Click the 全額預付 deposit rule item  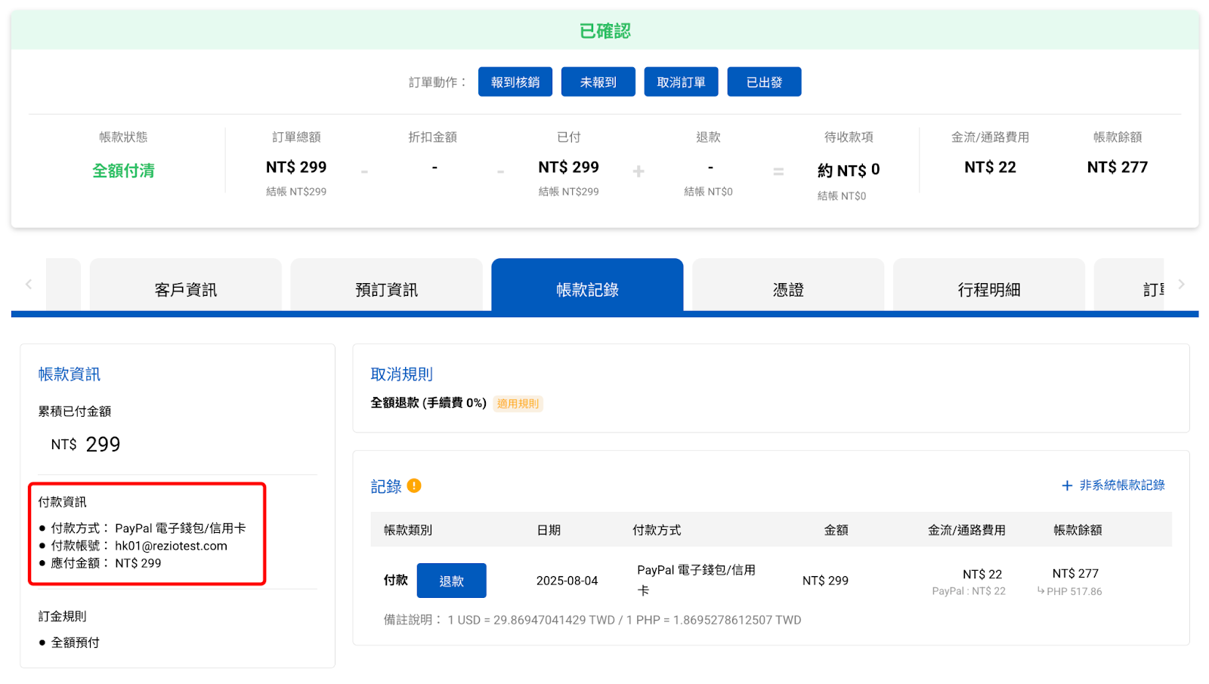[75, 642]
